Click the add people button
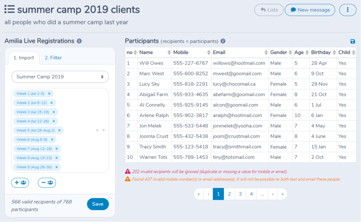Viewport: 361px width, 222px height. [x=20, y=183]
